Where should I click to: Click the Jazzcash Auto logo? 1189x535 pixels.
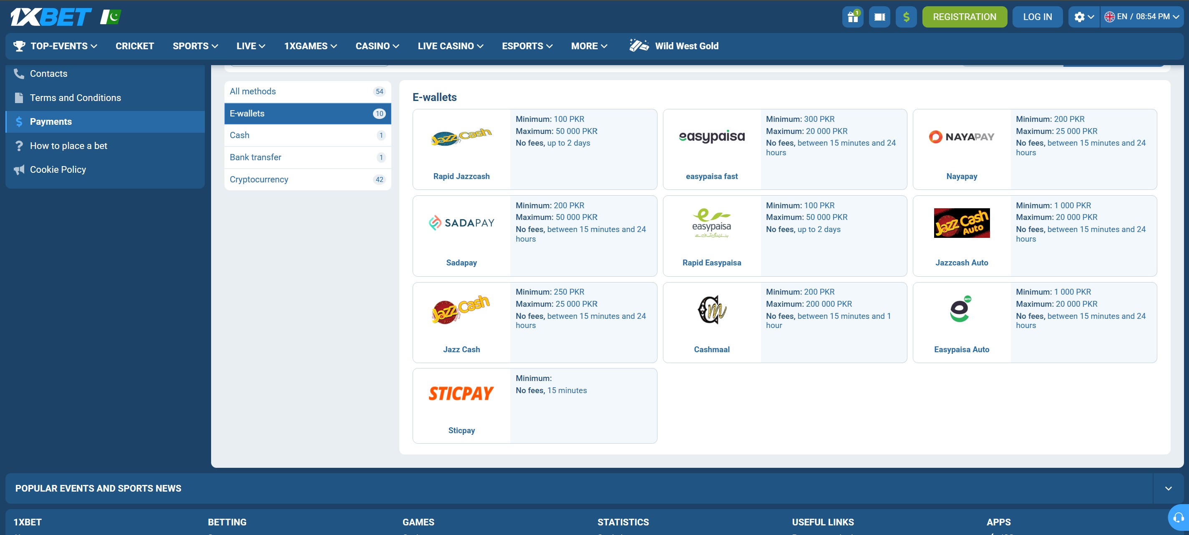tap(962, 223)
